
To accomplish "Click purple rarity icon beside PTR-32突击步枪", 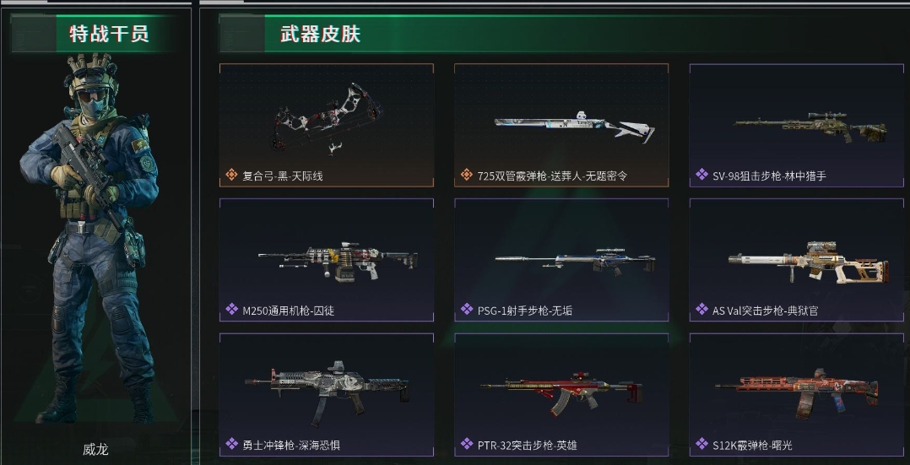I will coord(467,444).
